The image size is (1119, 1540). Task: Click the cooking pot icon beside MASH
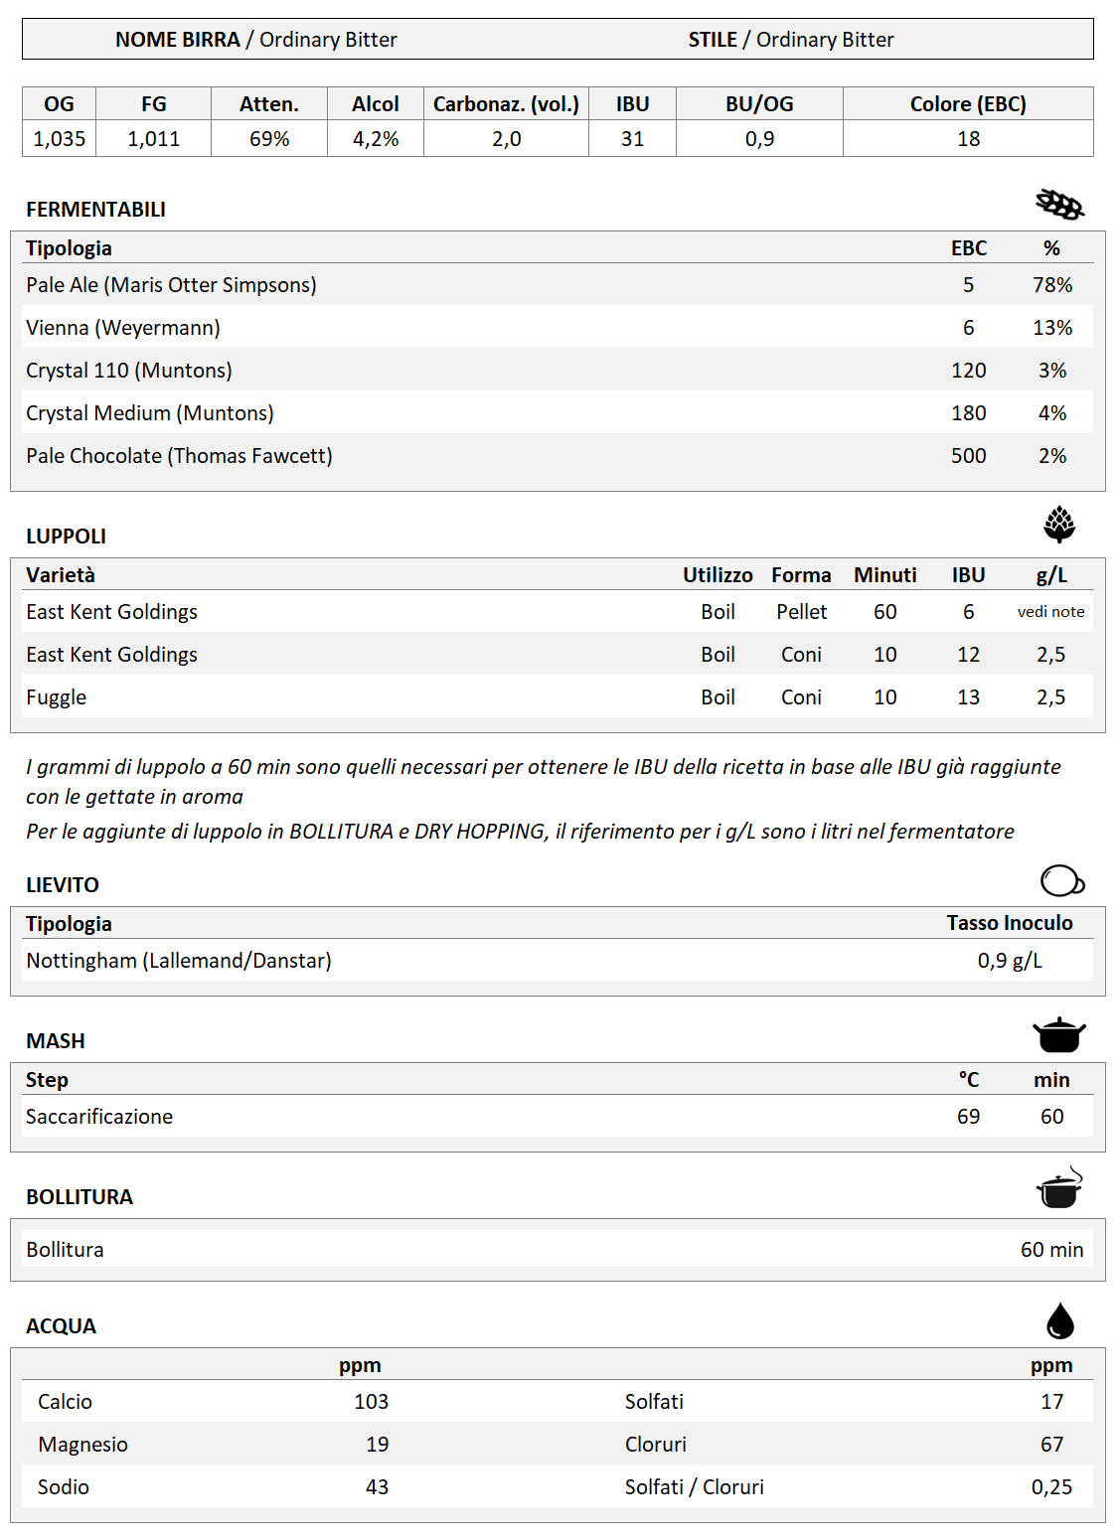point(1059,1035)
